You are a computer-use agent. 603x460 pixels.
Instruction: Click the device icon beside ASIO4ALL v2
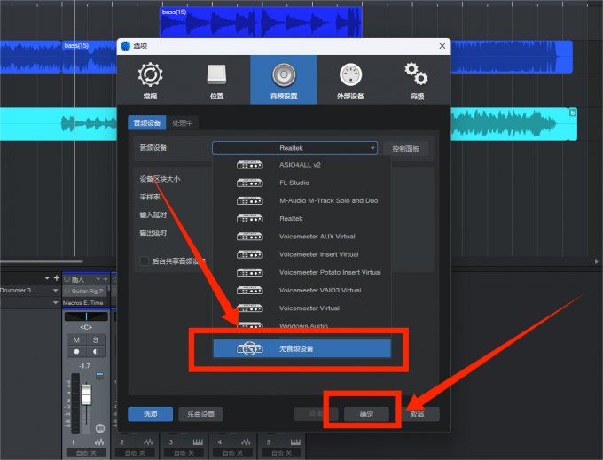pyautogui.click(x=249, y=165)
